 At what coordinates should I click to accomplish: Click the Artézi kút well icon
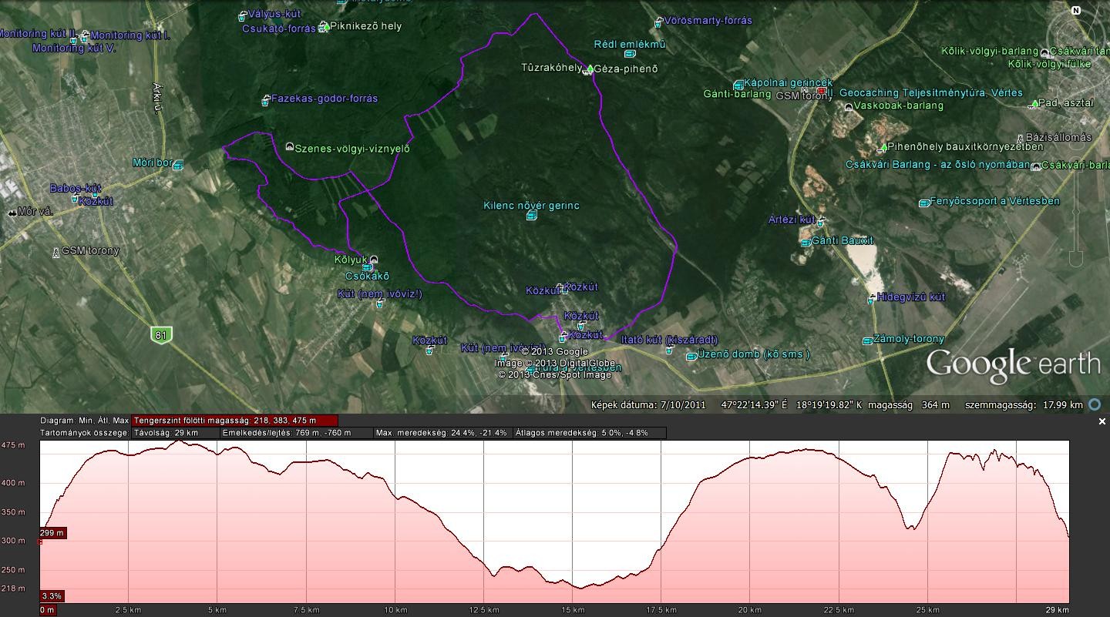[x=821, y=222]
